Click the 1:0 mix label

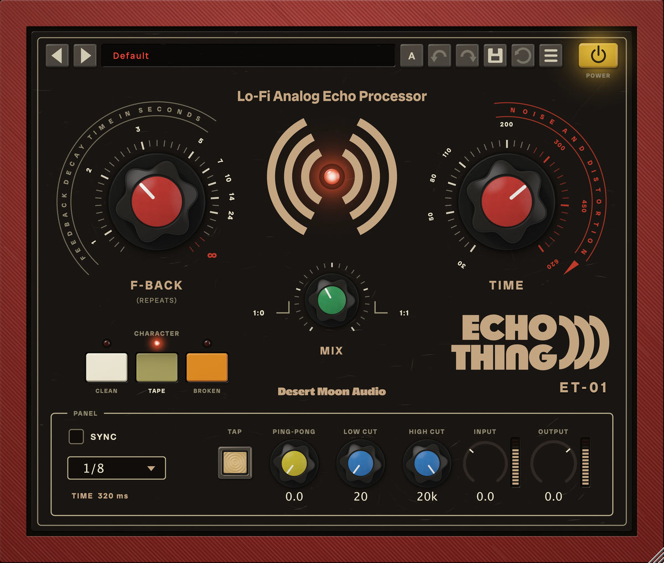coord(258,313)
